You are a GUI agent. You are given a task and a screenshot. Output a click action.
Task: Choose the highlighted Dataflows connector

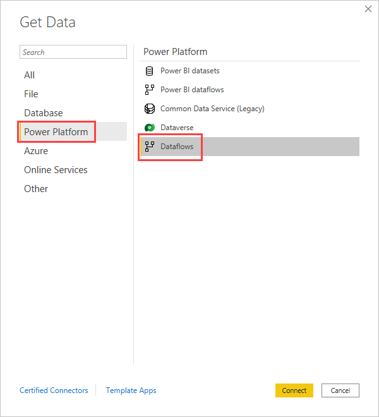coord(250,147)
